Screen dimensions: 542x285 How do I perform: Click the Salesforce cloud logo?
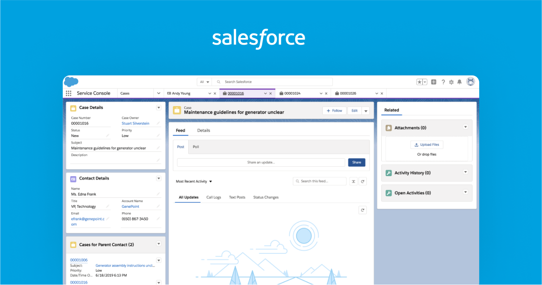[71, 82]
